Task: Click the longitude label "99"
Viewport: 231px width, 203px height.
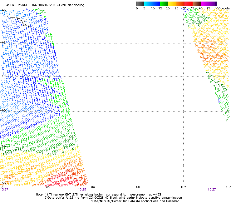Action: [138, 187]
